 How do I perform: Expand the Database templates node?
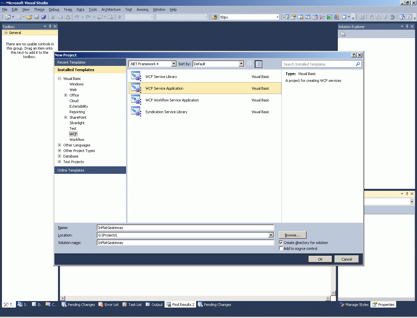(60, 156)
